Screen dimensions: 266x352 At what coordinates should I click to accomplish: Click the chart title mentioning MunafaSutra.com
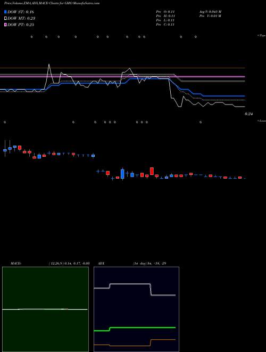(52, 3)
